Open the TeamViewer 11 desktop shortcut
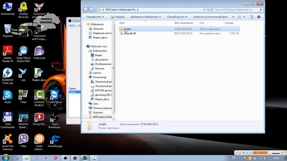Viewport: 287px width, 161px height. (x=55, y=98)
